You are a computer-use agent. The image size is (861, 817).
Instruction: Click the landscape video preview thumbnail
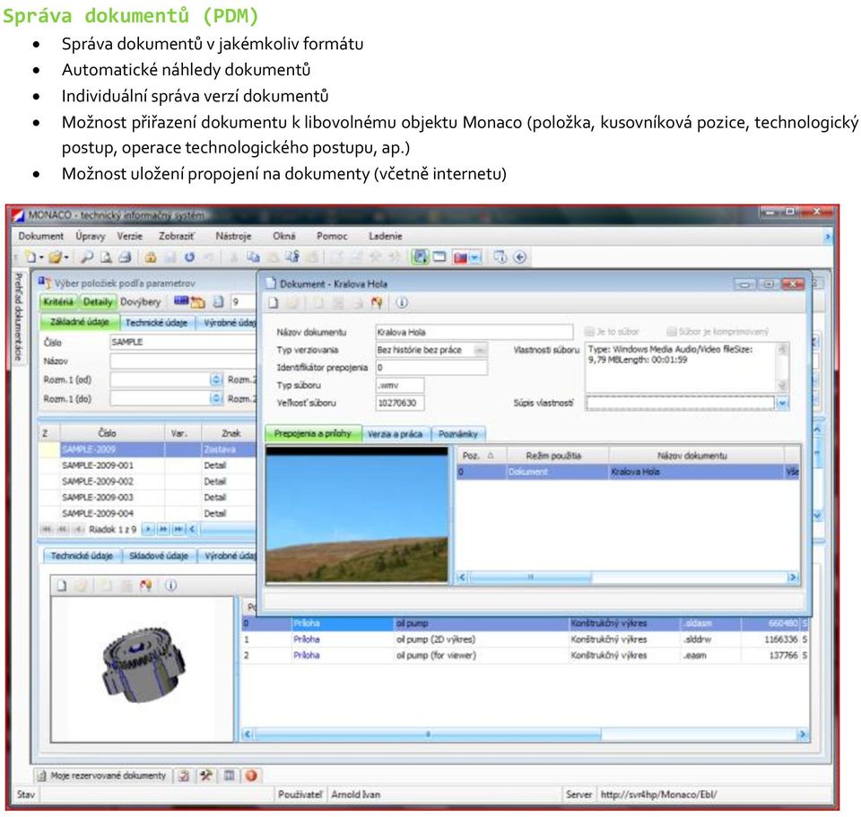[357, 515]
